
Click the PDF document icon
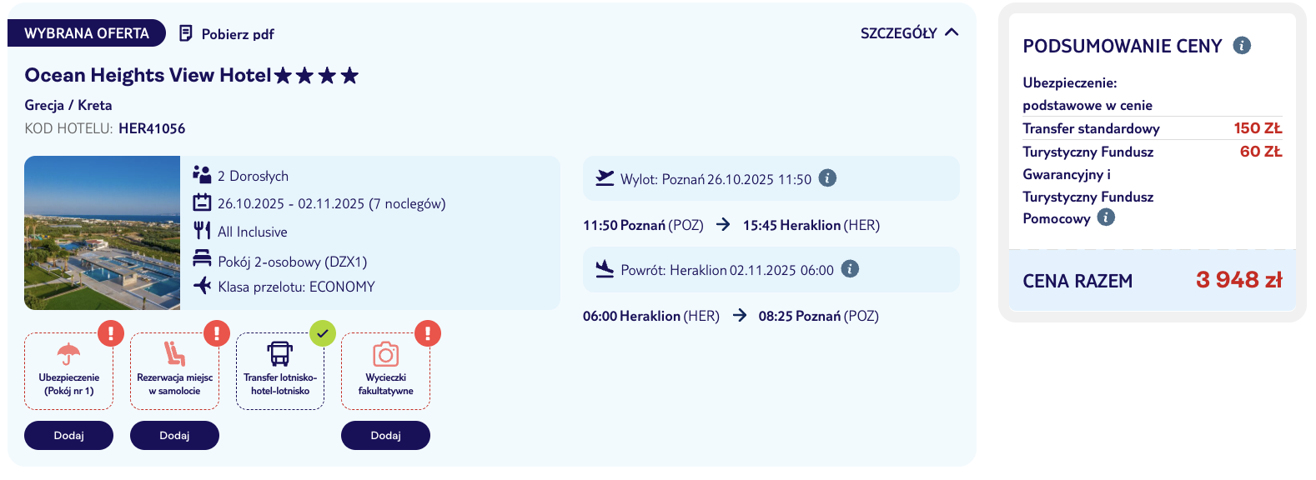pyautogui.click(x=186, y=33)
